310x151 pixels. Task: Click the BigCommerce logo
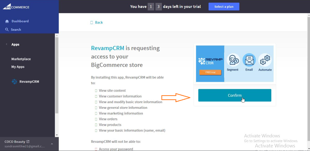point(16,6)
